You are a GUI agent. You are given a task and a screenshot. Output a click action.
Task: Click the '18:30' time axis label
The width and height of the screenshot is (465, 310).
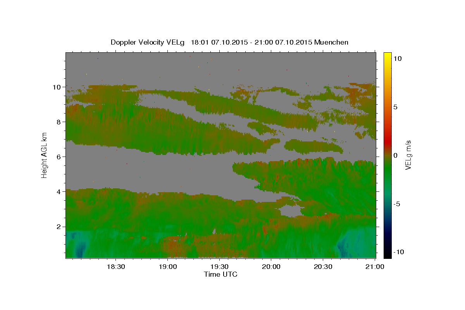tap(115, 267)
